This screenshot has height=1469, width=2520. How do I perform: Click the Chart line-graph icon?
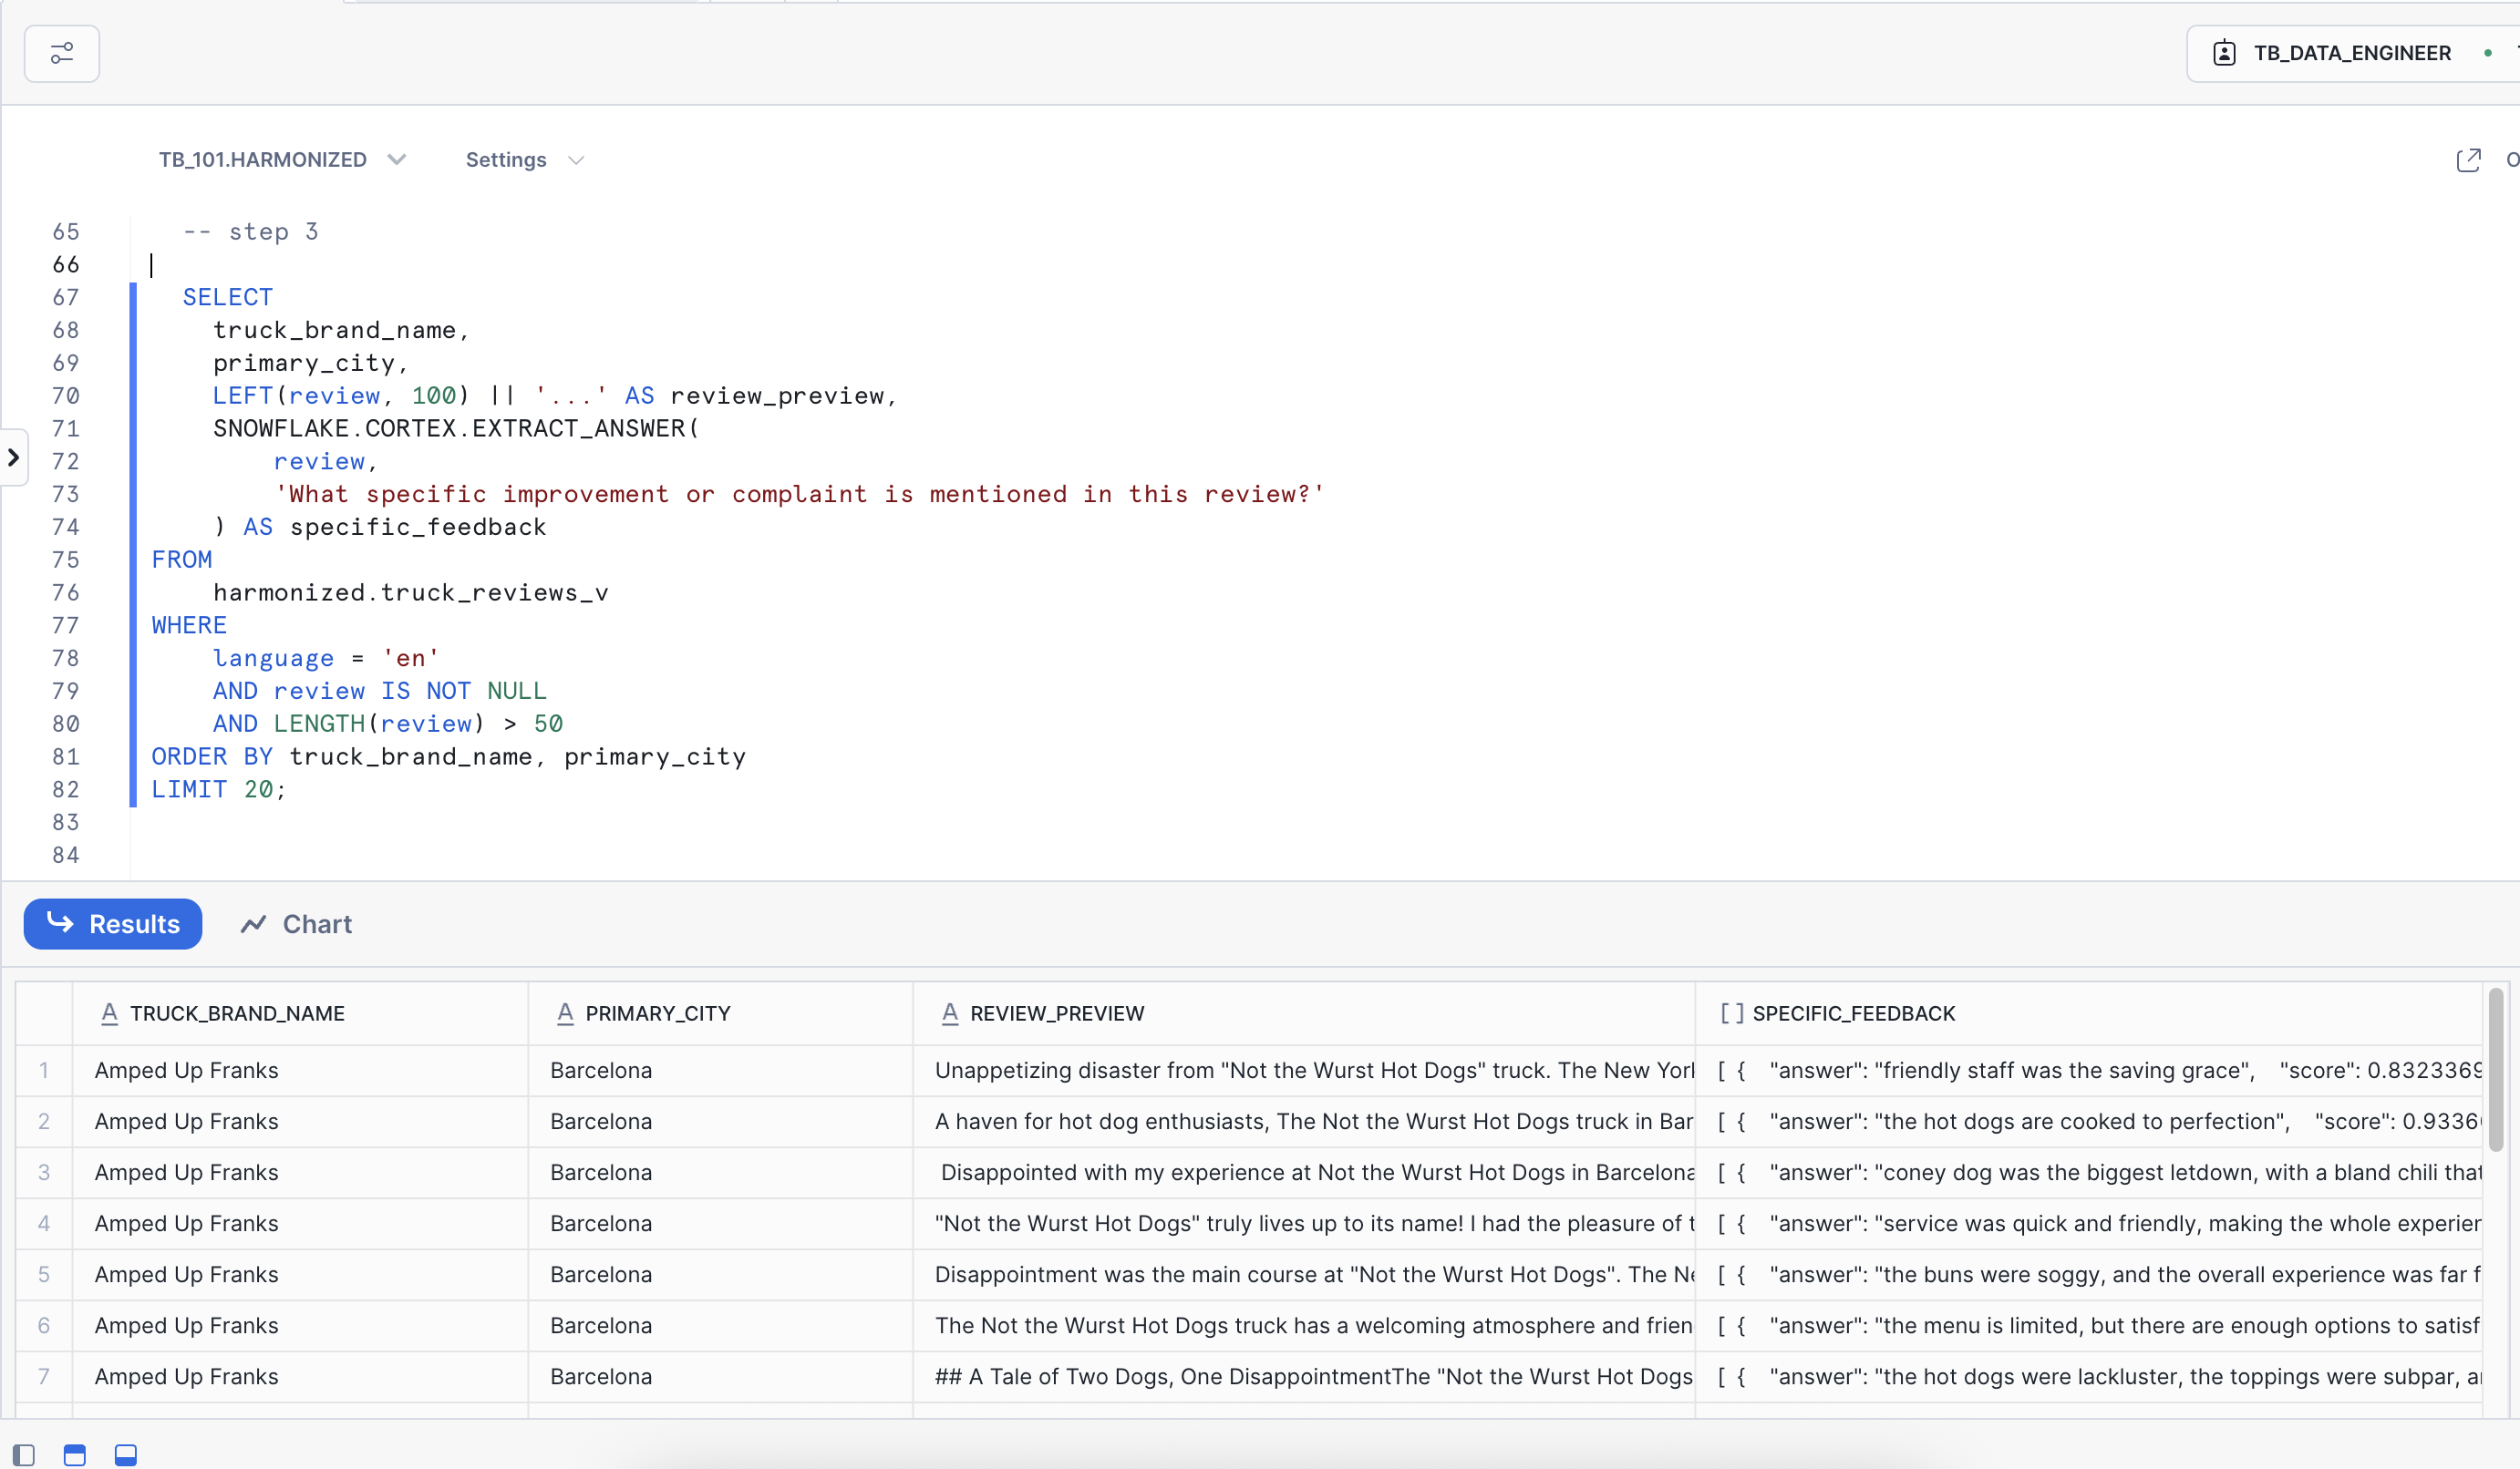[253, 923]
